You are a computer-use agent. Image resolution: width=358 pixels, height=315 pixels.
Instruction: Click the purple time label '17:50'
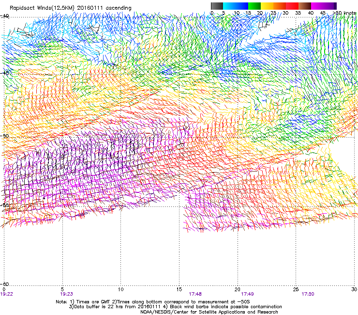(308, 294)
